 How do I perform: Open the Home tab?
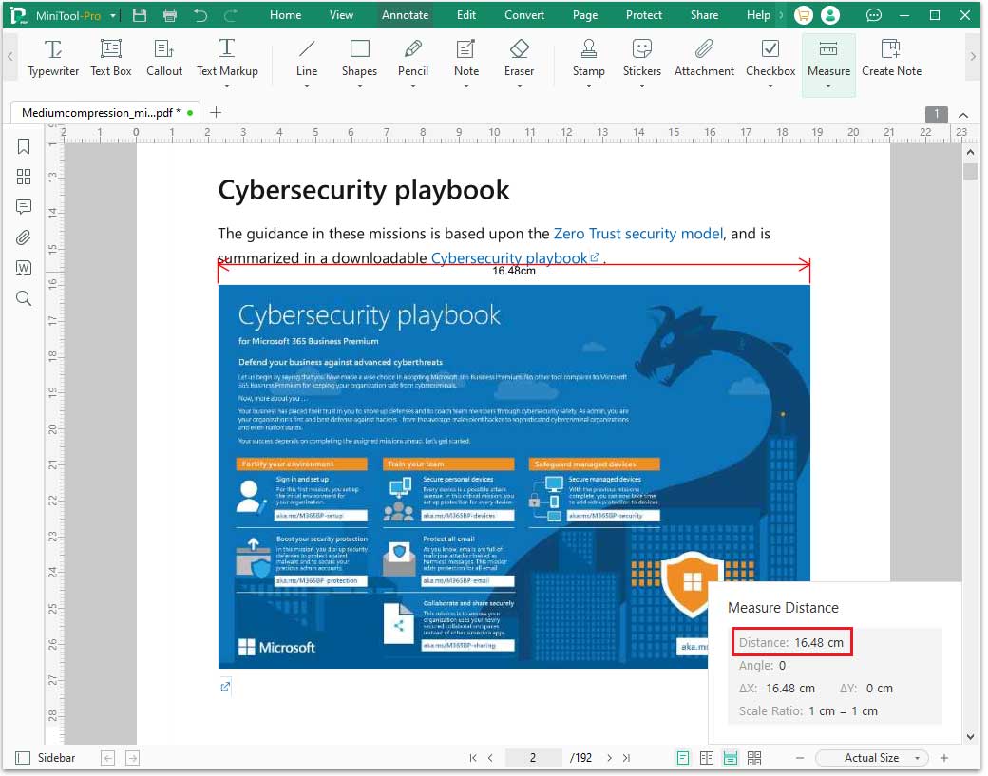285,15
